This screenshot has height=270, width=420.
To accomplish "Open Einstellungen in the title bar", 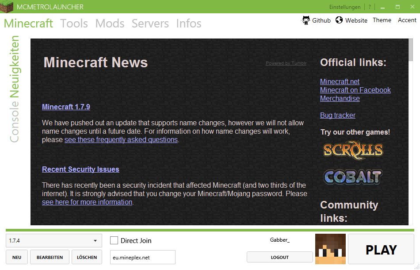I will [345, 7].
